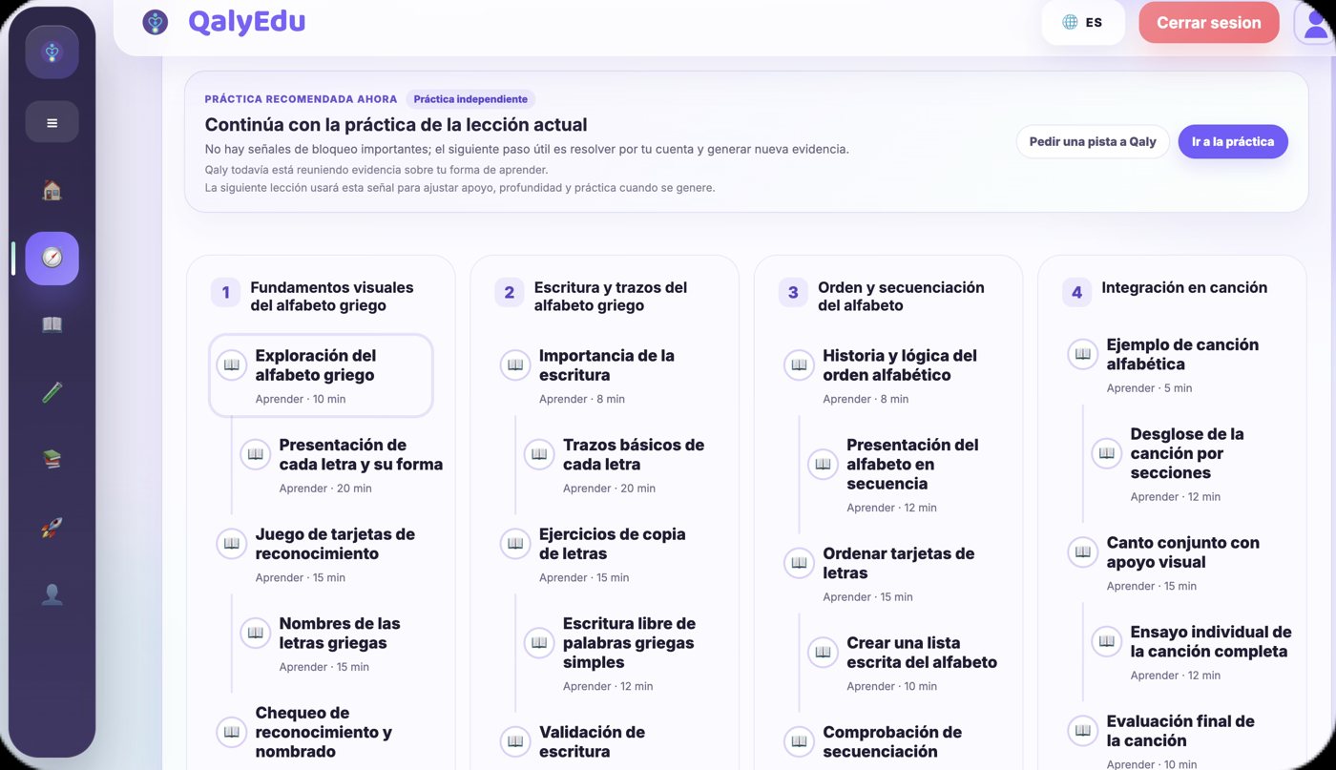Image resolution: width=1336 pixels, height=770 pixels.
Task: Open lesson Exploración del alfabeto griego
Action: click(322, 375)
